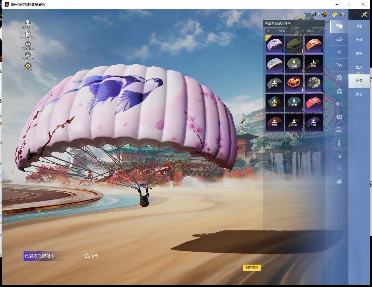This screenshot has height=287, width=372.
Task: Click the emulator logo in title bar
Action: tap(7, 4)
